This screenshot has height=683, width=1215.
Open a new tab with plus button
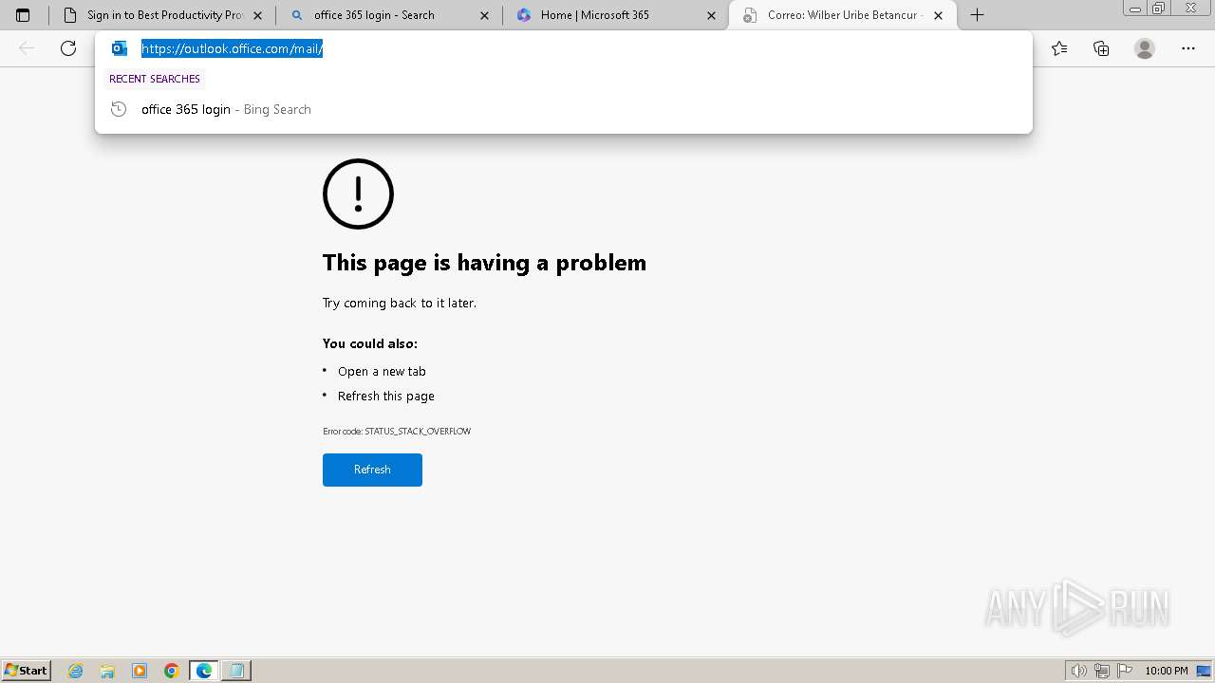tap(977, 15)
